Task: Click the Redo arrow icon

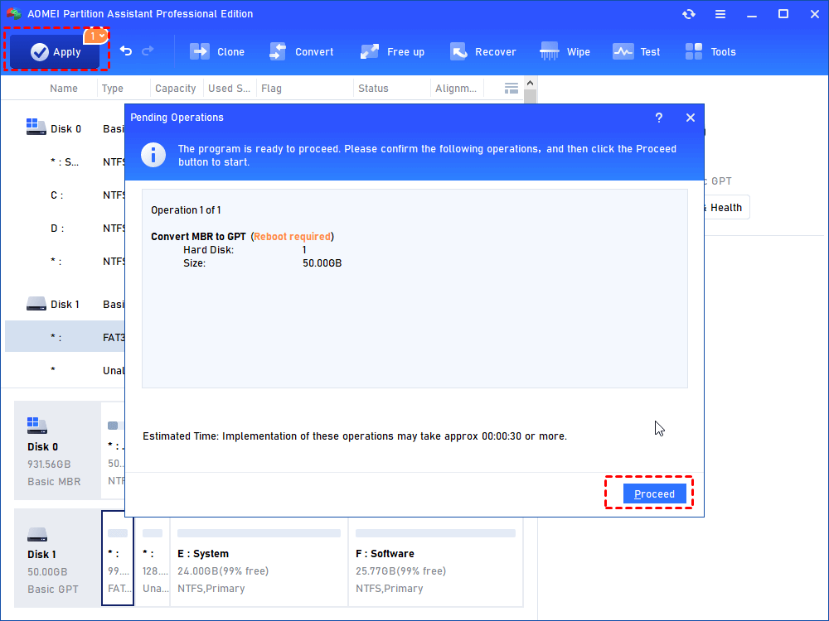Action: tap(148, 51)
